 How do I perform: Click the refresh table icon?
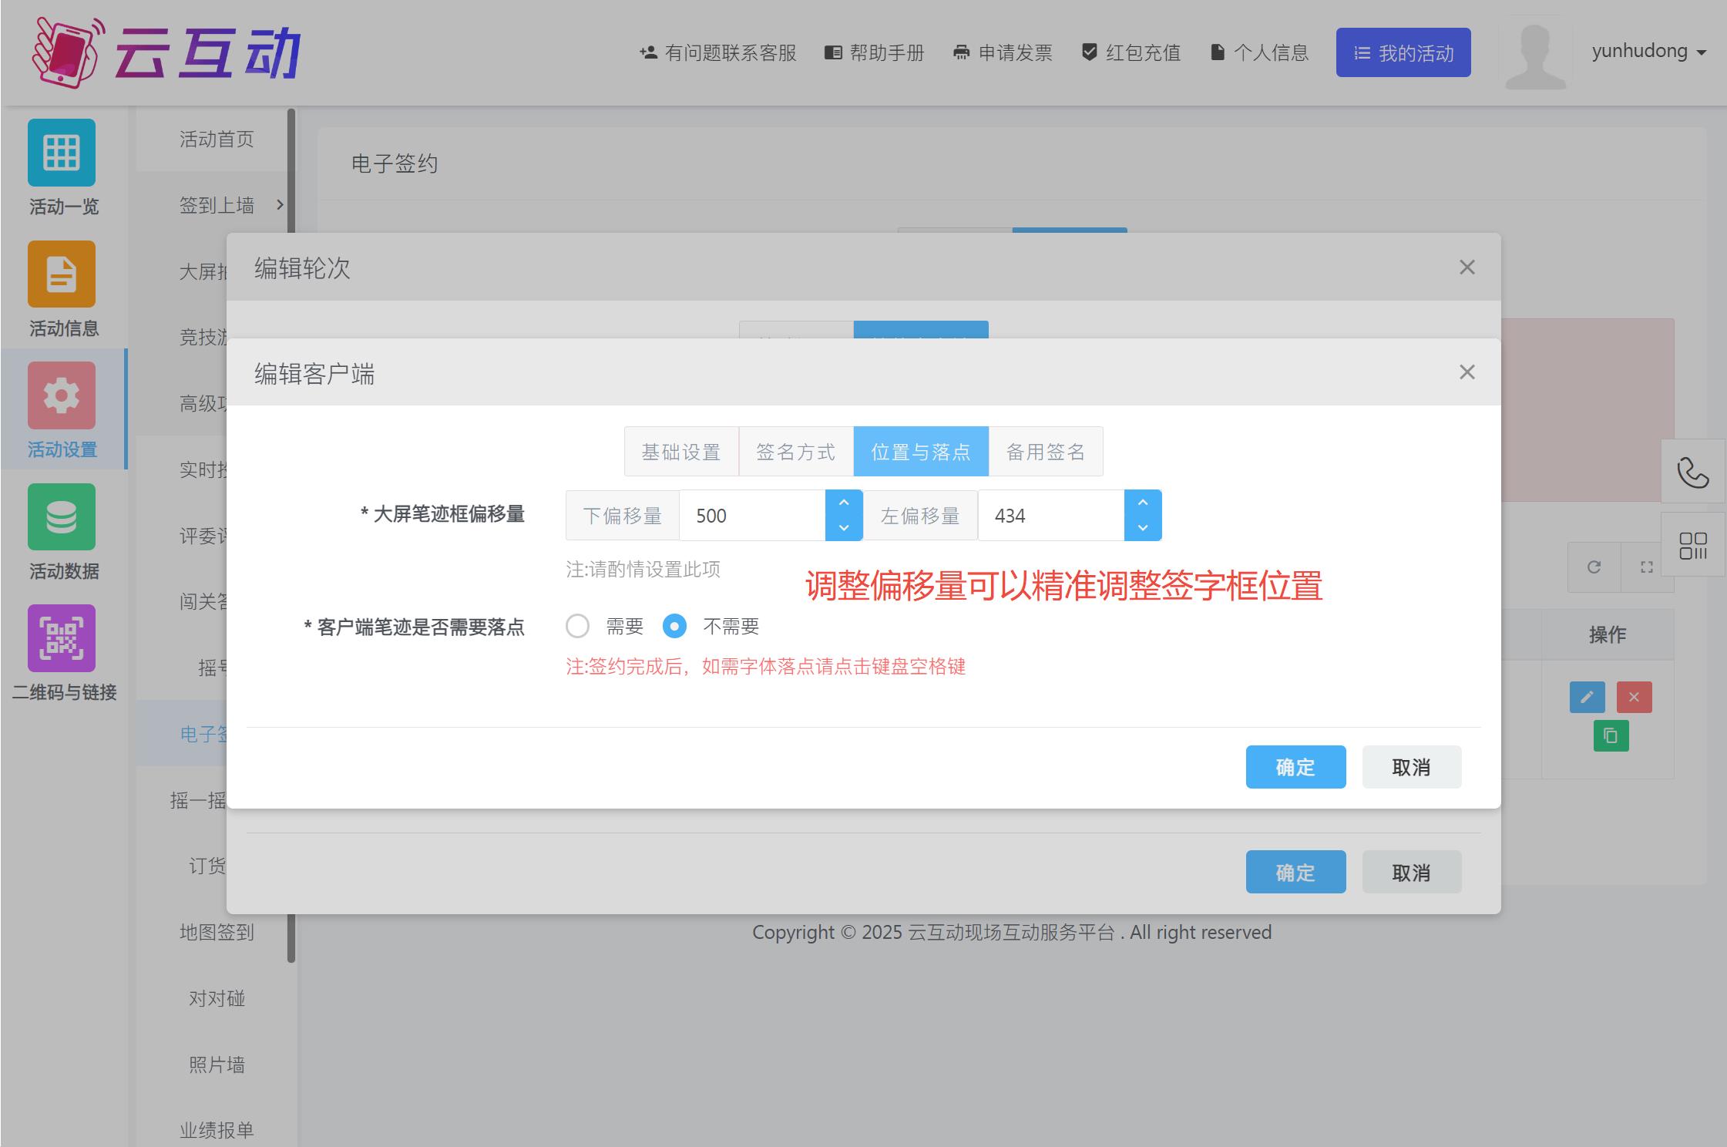click(x=1594, y=567)
